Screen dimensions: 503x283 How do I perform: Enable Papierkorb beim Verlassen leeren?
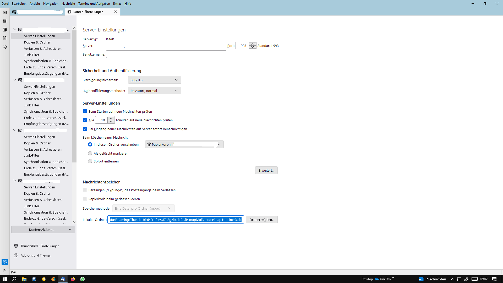[x=85, y=199]
